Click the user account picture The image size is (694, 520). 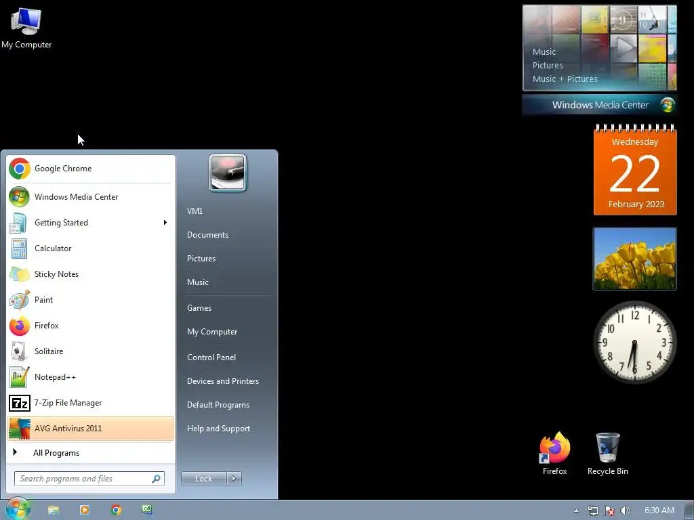pyautogui.click(x=228, y=173)
